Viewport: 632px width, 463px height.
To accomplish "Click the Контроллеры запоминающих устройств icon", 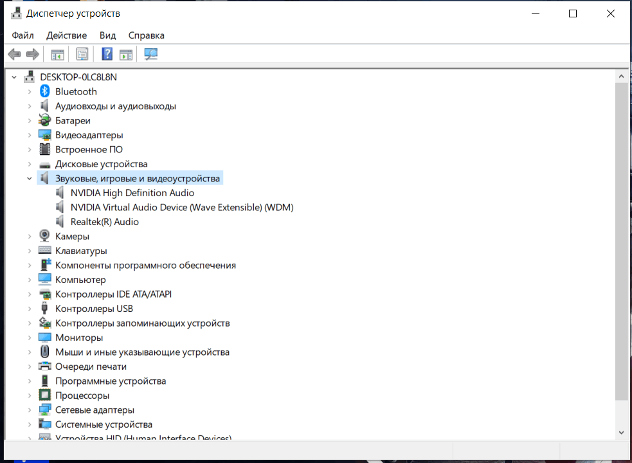I will click(45, 323).
